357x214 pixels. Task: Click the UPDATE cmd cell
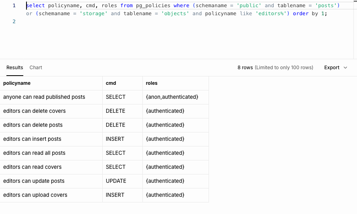[x=122, y=181]
